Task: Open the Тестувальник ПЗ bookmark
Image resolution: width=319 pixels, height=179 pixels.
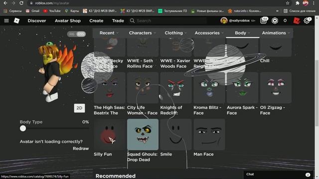Action: (172, 11)
